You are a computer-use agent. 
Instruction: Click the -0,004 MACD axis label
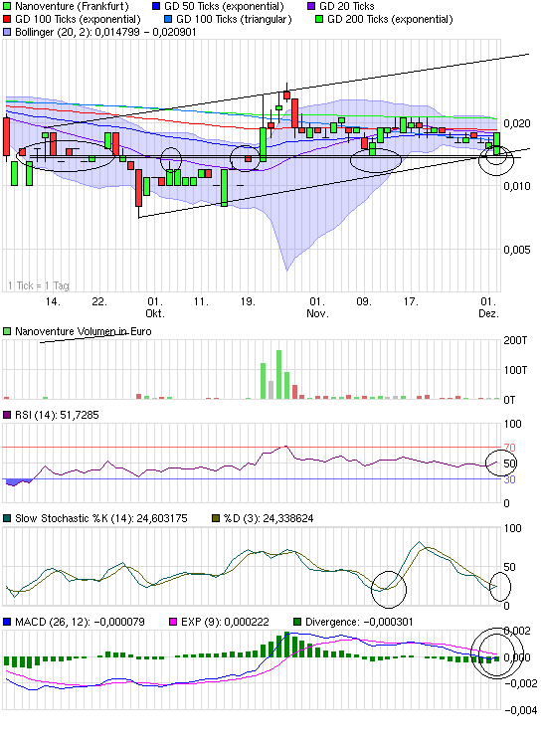click(x=521, y=710)
